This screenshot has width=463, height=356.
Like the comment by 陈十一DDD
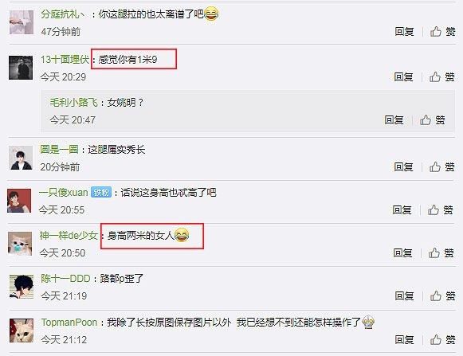(442, 295)
